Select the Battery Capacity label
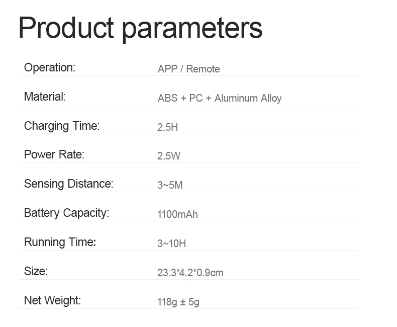This screenshot has width=397, height=327. tap(66, 213)
